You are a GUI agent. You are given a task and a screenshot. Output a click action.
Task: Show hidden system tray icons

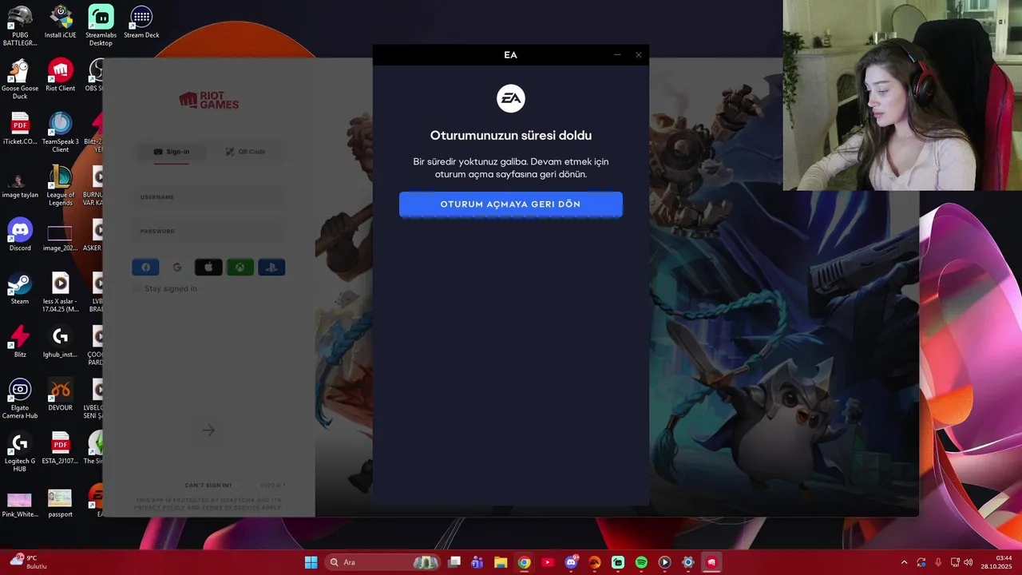pyautogui.click(x=904, y=562)
